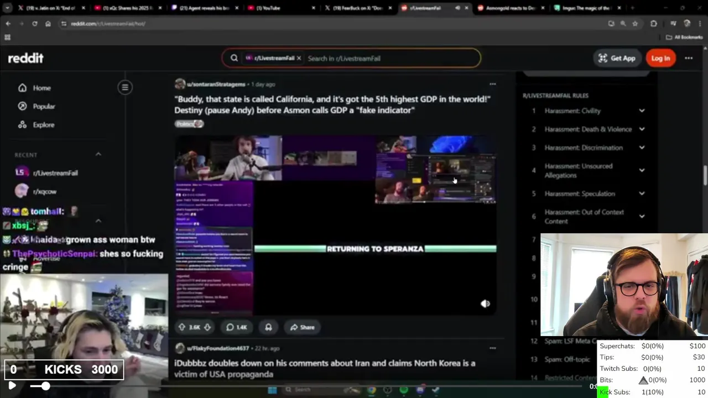Screen dimensions: 708x398
Task: Go to Home in Reddit sidebar
Action: [35, 88]
